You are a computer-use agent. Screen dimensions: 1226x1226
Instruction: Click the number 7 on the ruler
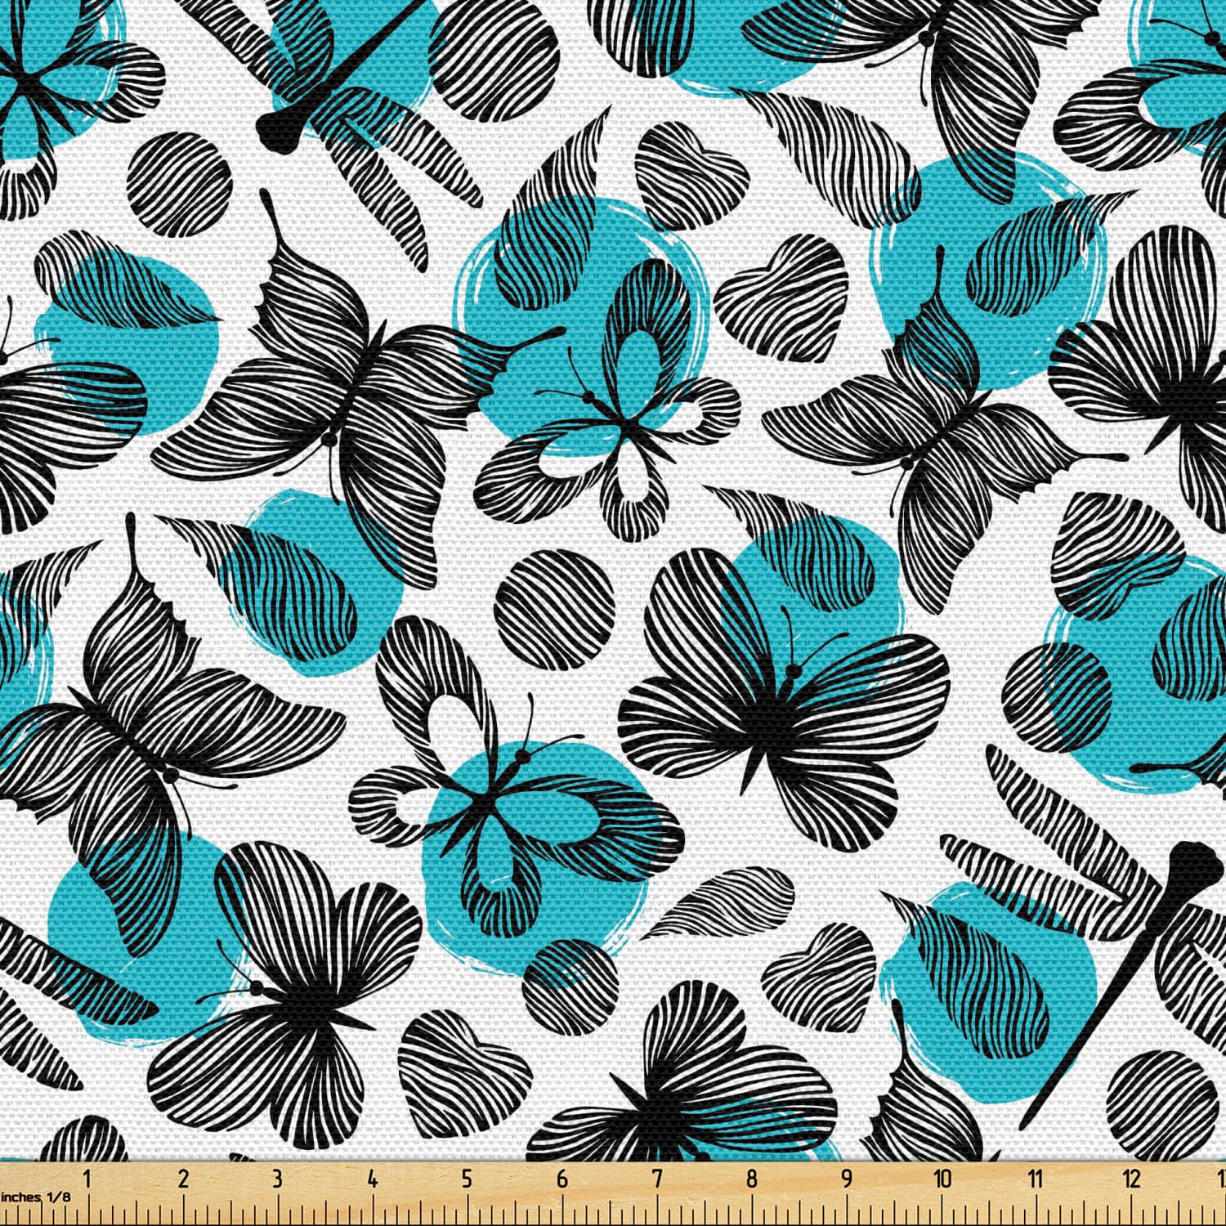coord(657,1178)
